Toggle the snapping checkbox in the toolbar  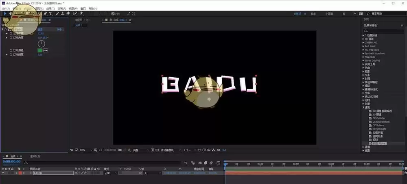113,14
